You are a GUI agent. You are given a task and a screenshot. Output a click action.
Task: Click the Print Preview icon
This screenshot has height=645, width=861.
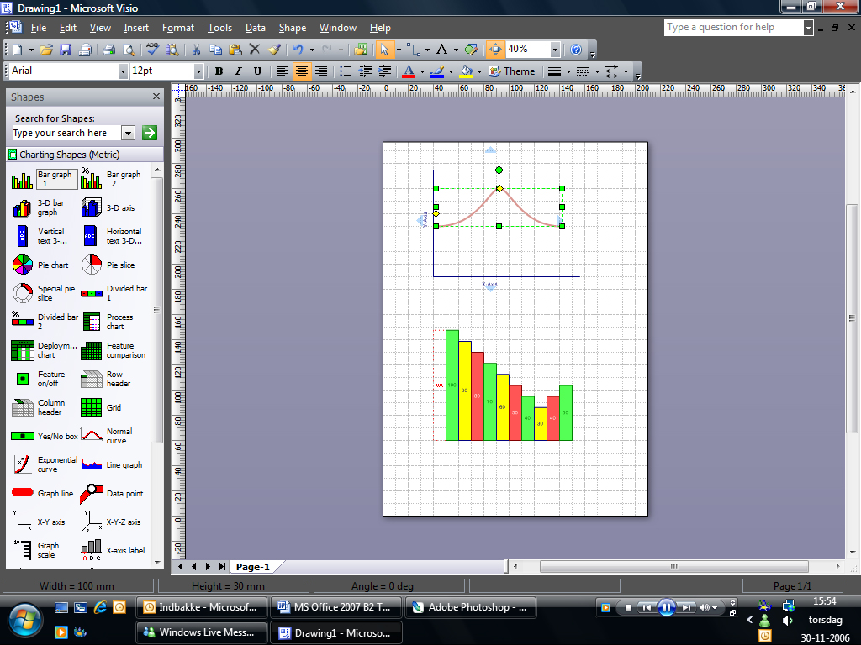point(128,50)
